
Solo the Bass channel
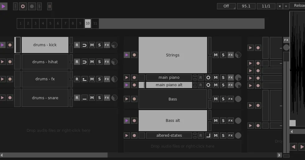(x=223, y=99)
